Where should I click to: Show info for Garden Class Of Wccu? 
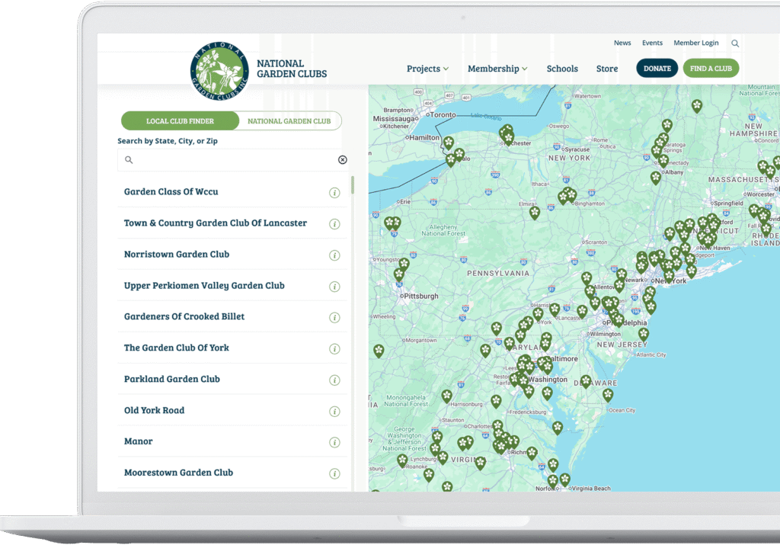[x=334, y=193]
